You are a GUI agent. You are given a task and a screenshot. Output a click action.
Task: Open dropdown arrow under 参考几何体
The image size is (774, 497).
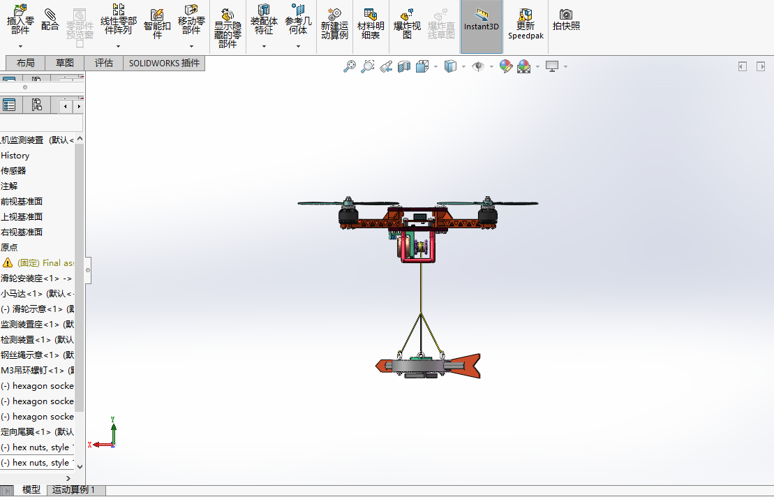click(298, 46)
